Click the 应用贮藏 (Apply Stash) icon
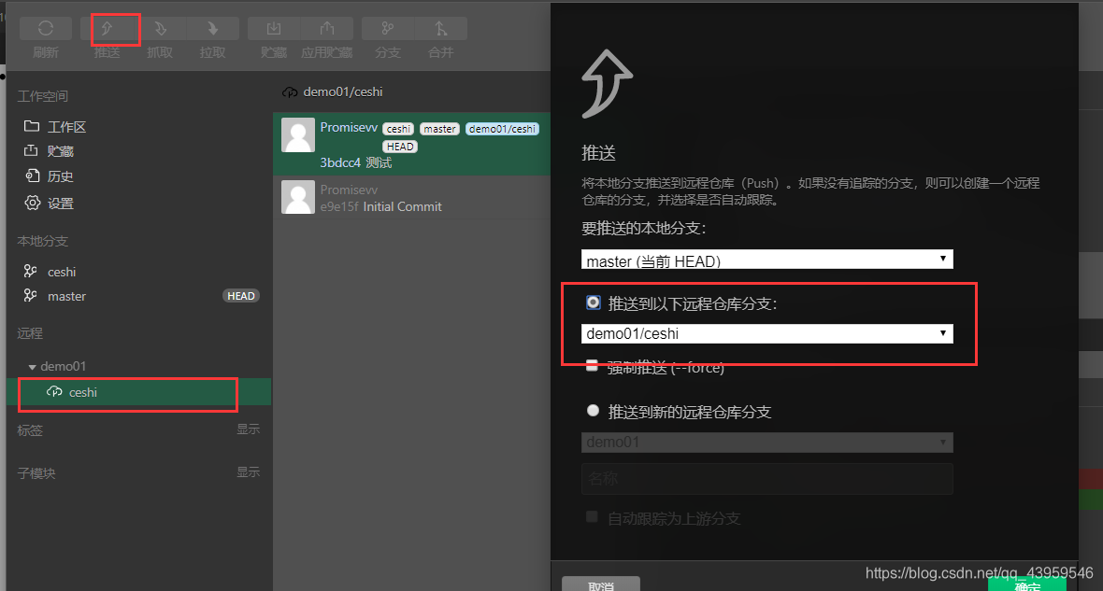The image size is (1103, 591). point(326,27)
